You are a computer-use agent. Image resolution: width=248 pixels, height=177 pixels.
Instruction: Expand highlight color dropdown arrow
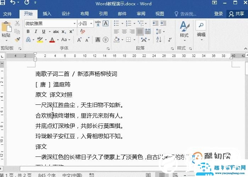[46, 40]
